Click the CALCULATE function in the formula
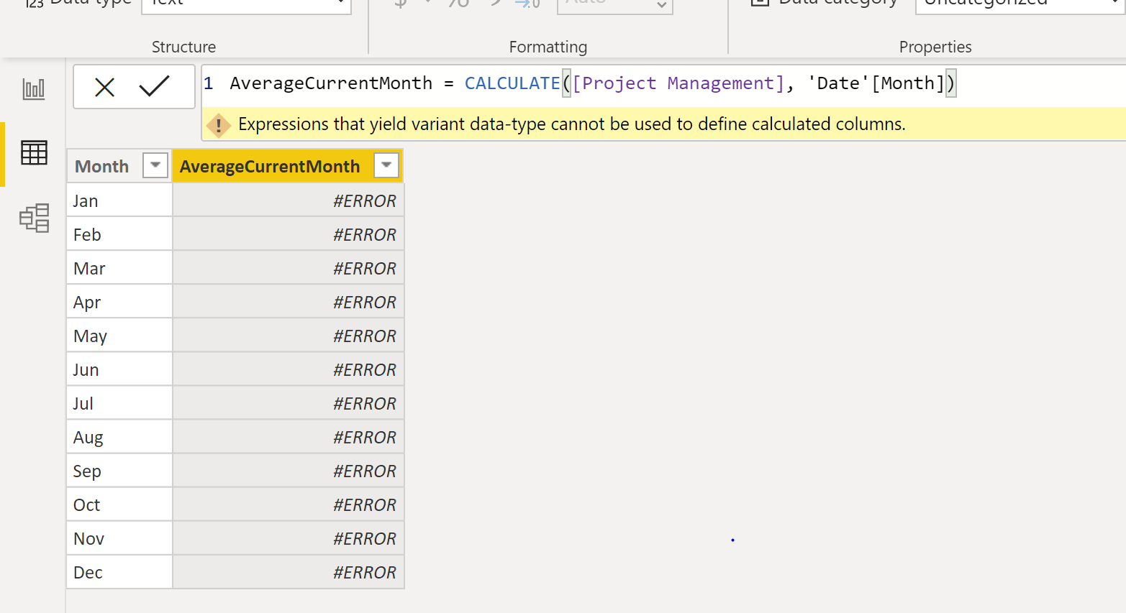The width and height of the screenshot is (1126, 613). [x=512, y=83]
